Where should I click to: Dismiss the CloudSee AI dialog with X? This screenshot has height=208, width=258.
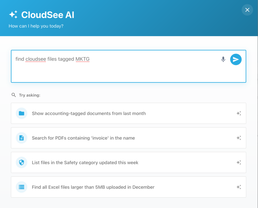click(247, 10)
